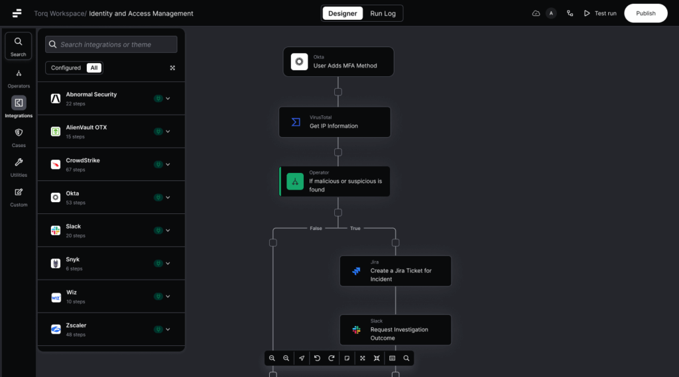The image size is (679, 377).
Task: Select the Designer tab
Action: pyautogui.click(x=343, y=13)
